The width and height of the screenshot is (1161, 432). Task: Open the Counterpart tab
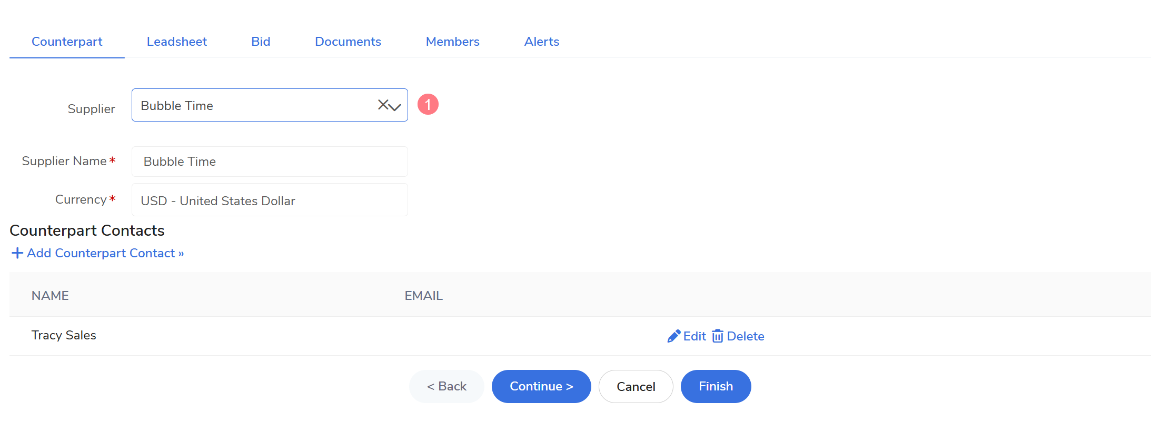(67, 42)
